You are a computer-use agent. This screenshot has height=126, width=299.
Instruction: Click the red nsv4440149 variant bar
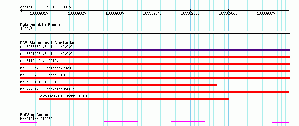pos(155,92)
